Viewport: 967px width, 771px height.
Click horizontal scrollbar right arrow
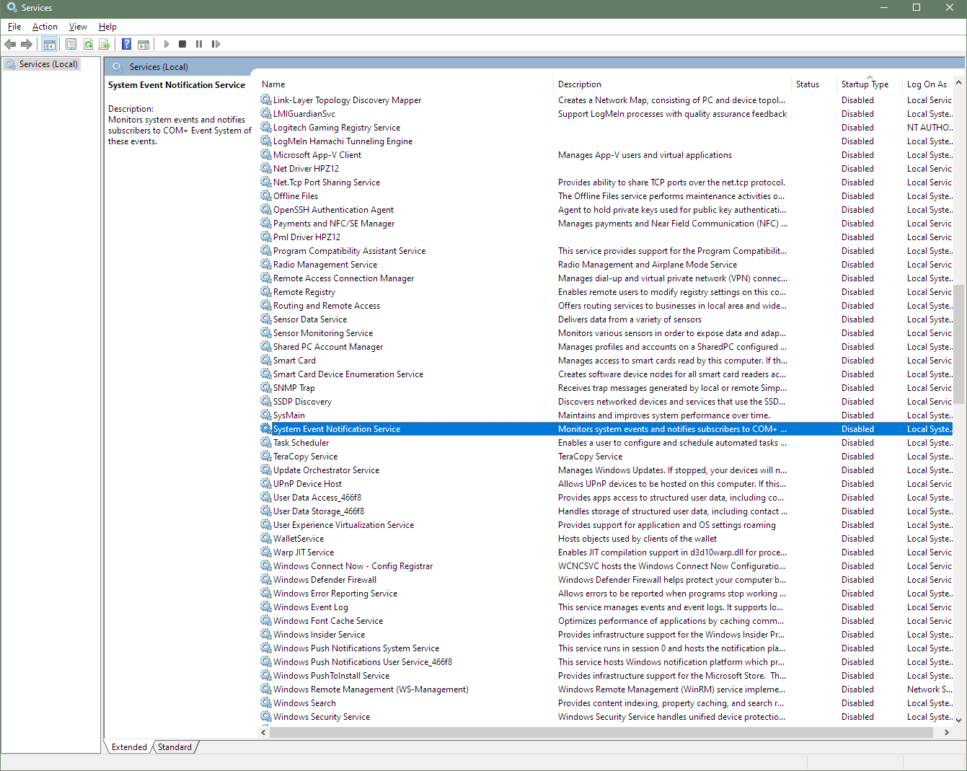946,732
